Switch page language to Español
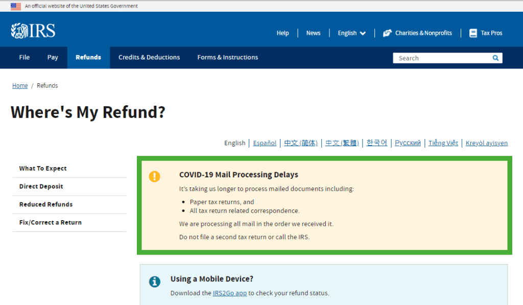 (x=265, y=143)
